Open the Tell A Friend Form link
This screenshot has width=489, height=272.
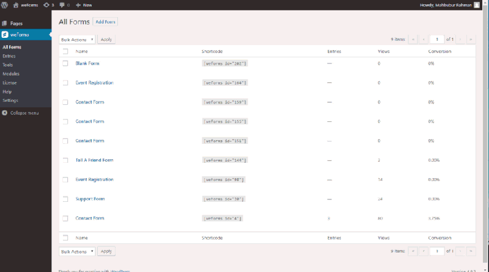pos(95,160)
